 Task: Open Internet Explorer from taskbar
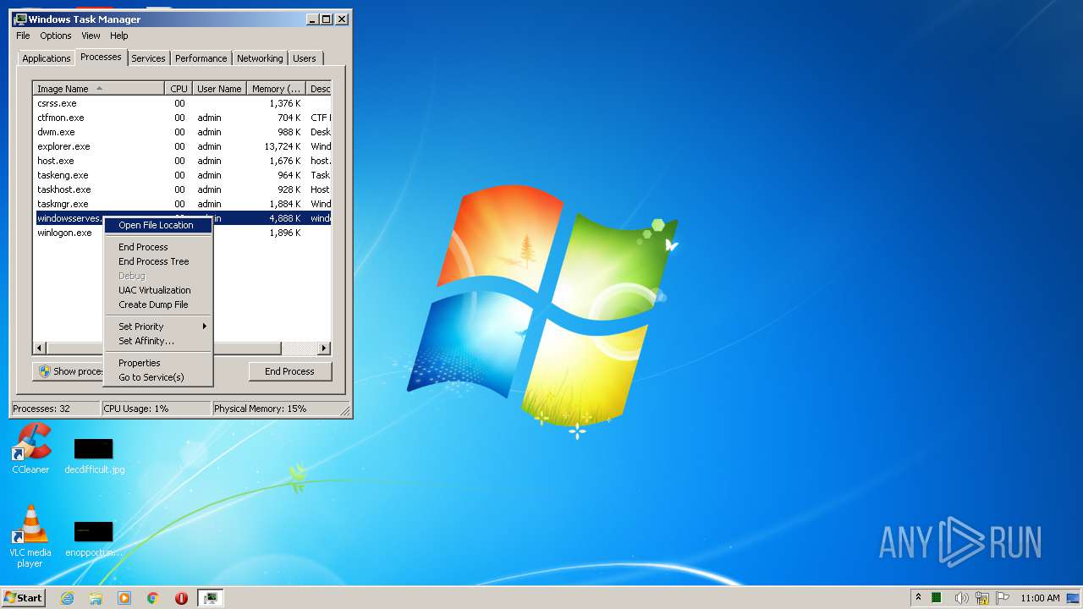click(x=67, y=598)
